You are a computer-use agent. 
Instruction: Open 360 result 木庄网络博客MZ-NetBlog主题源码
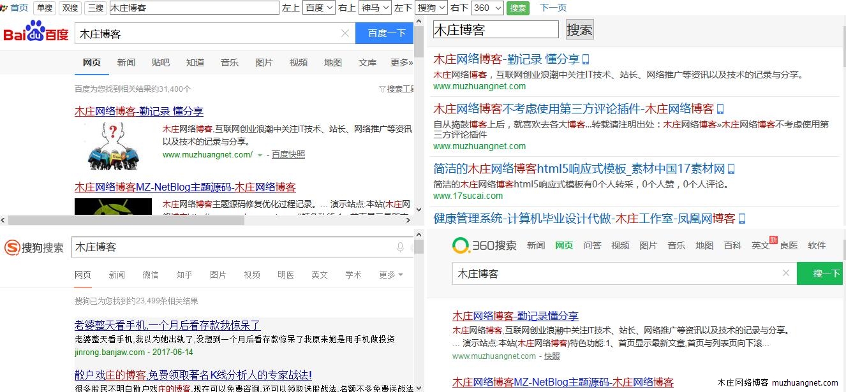coord(563,382)
